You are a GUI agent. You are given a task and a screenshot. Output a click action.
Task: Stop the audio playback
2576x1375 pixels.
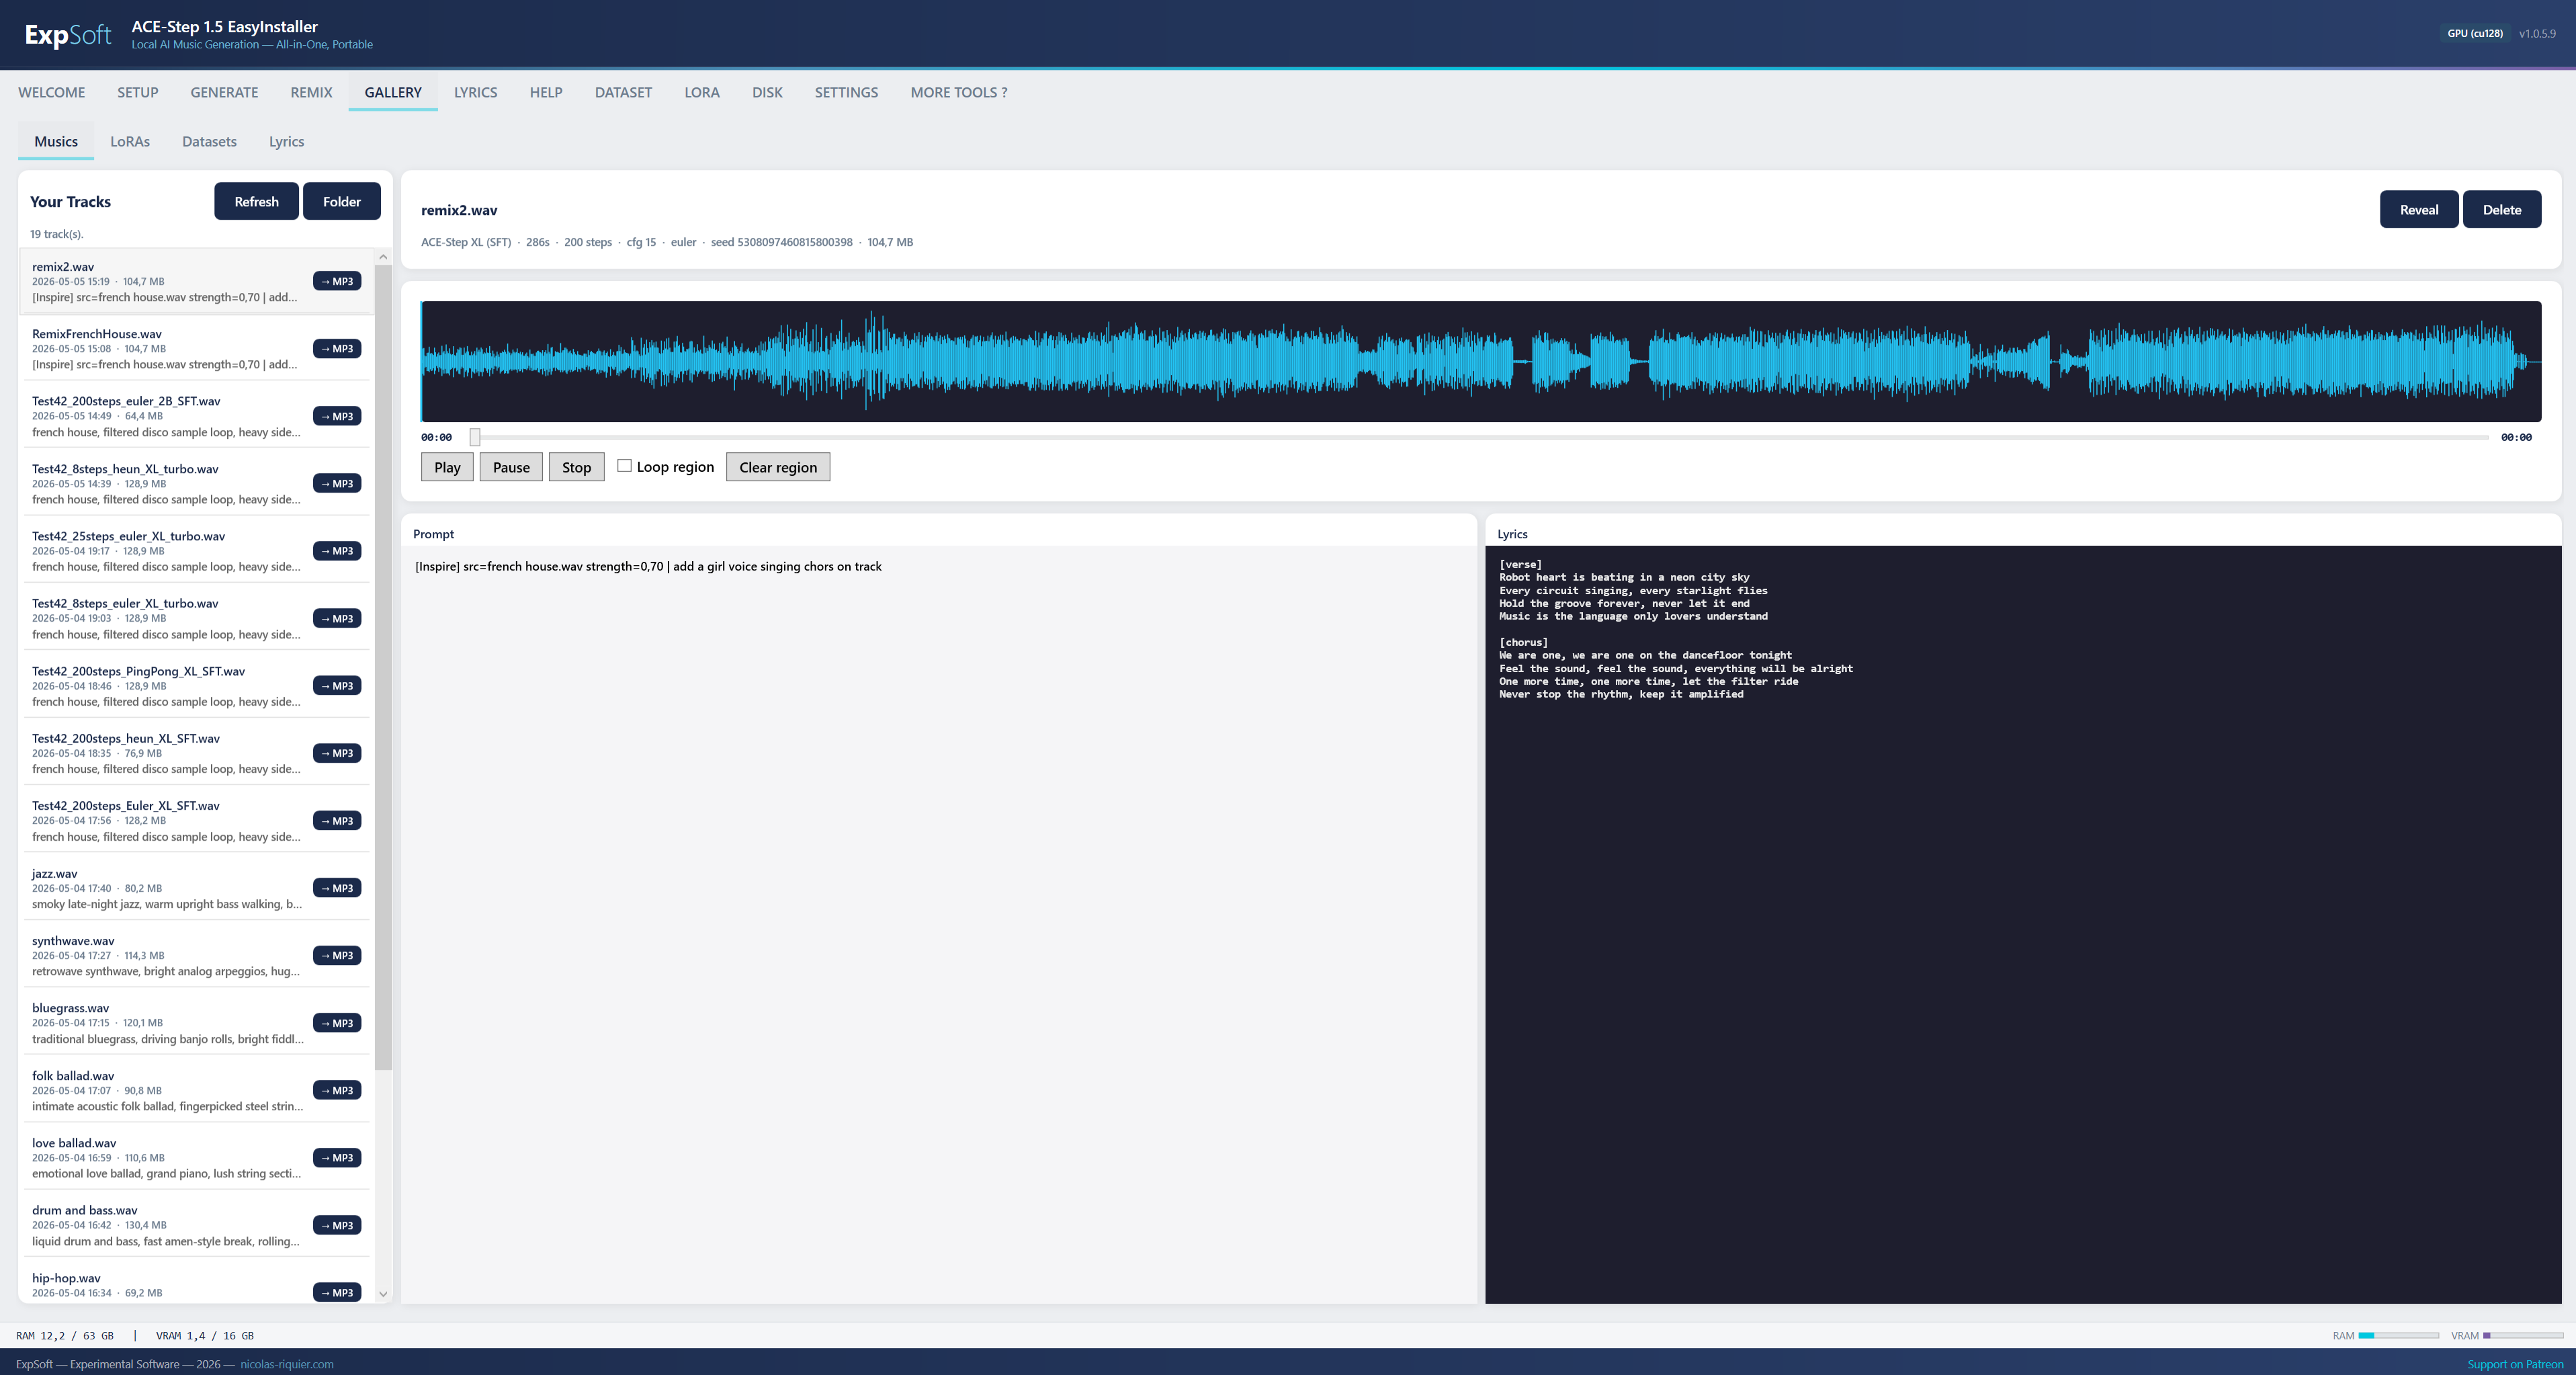pos(576,467)
